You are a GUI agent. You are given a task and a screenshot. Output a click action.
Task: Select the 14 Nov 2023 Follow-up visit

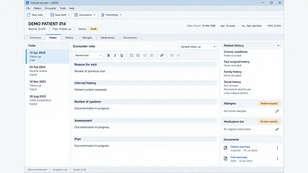48,86
